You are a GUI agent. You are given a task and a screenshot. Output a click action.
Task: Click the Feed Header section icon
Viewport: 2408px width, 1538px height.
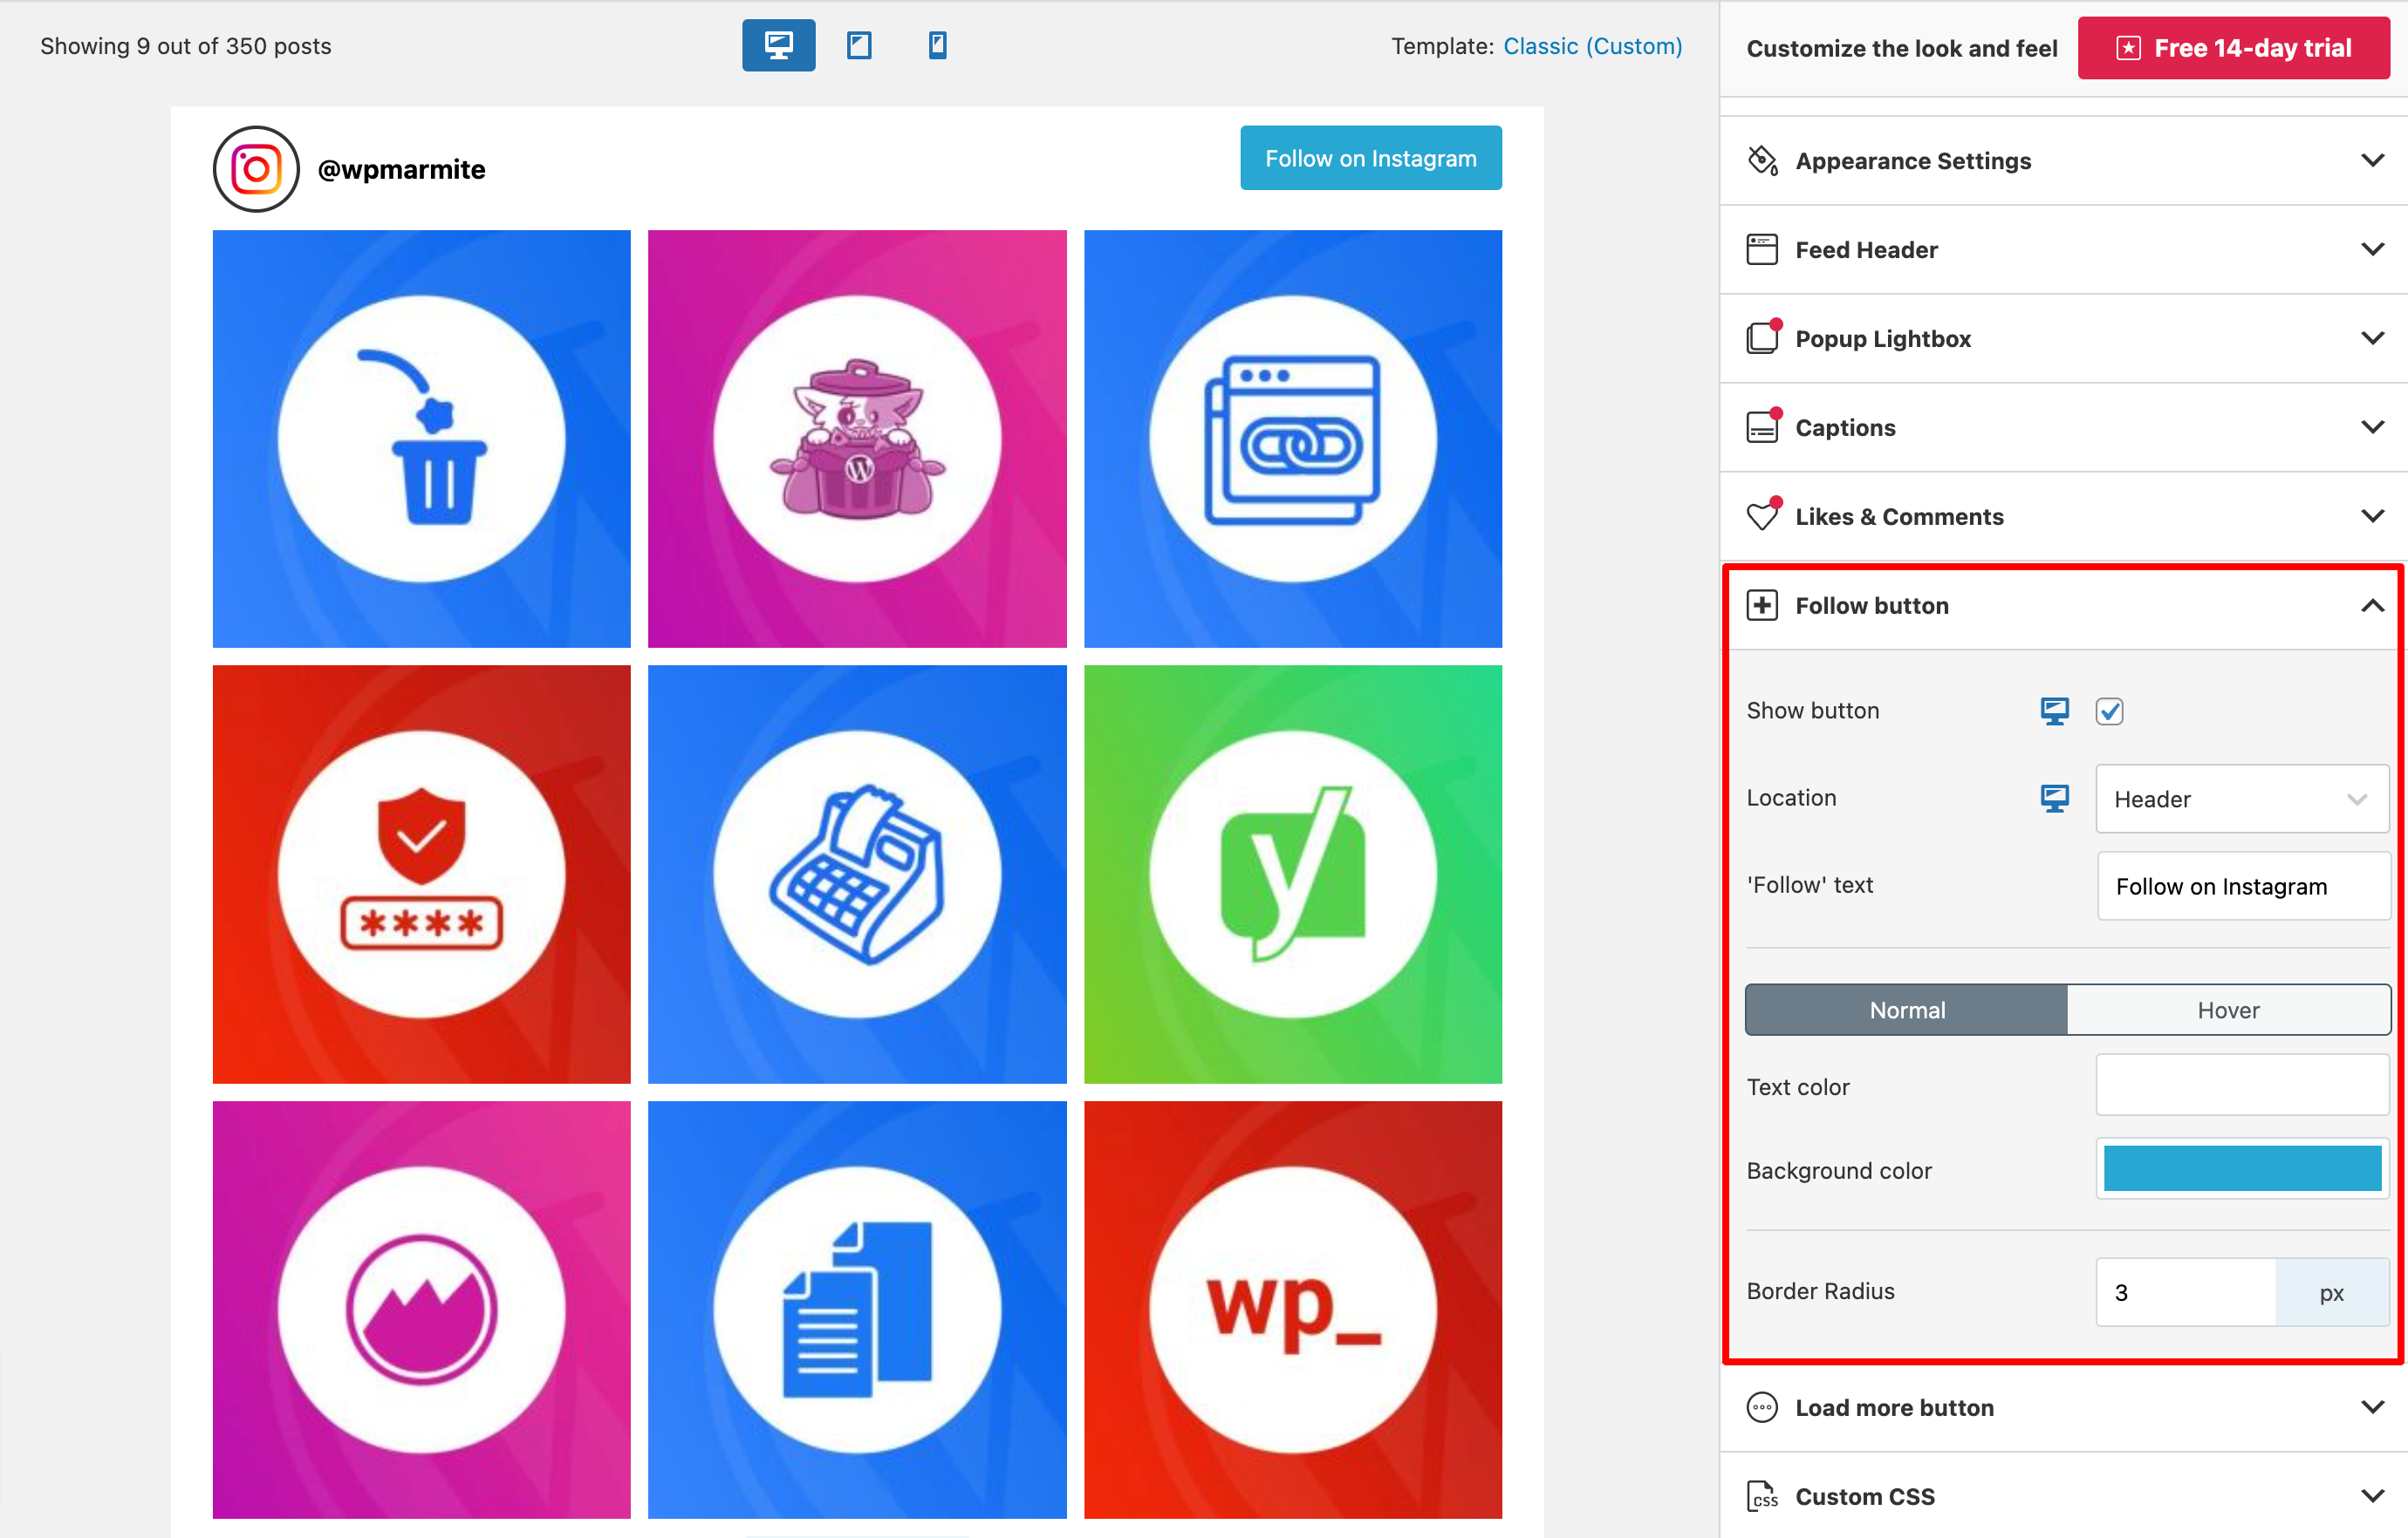[x=1762, y=250]
